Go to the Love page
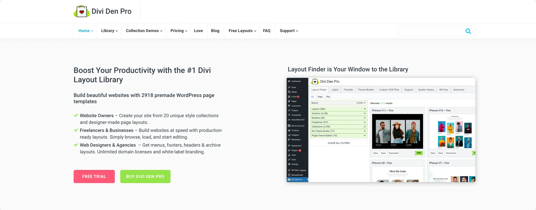Screen dimensions: 536x210 198,31
